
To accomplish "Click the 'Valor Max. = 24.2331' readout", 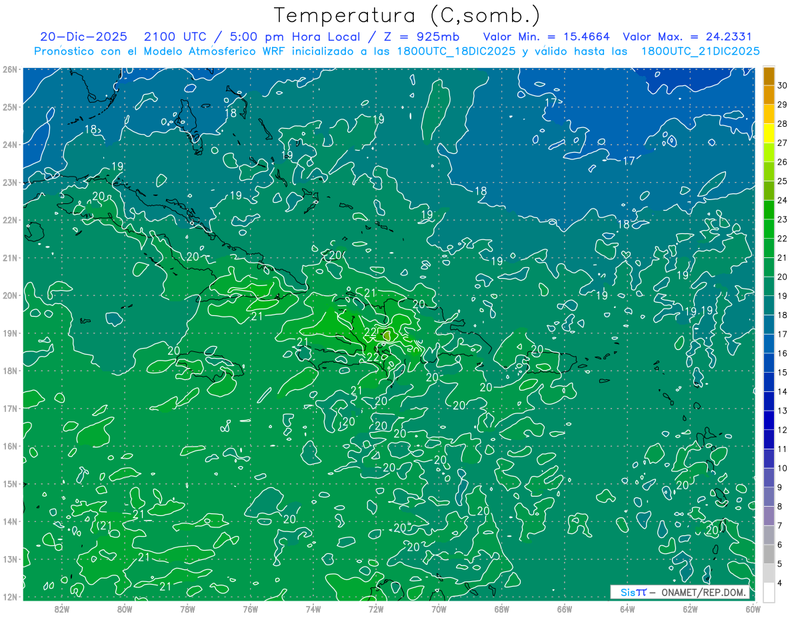I will [687, 37].
